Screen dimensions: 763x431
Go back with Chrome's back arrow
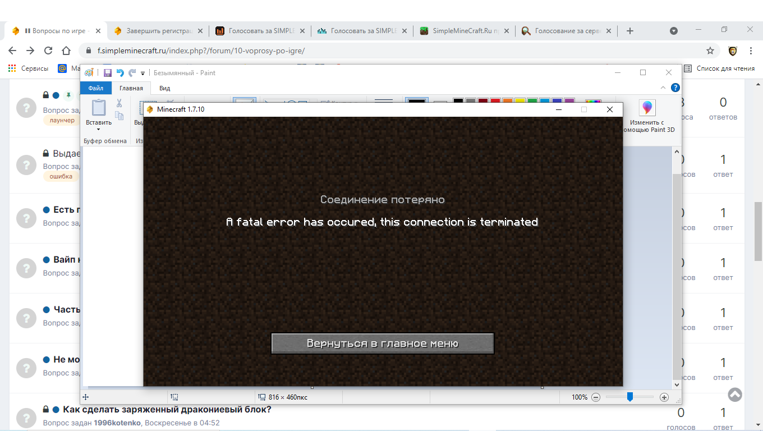[x=12, y=51]
